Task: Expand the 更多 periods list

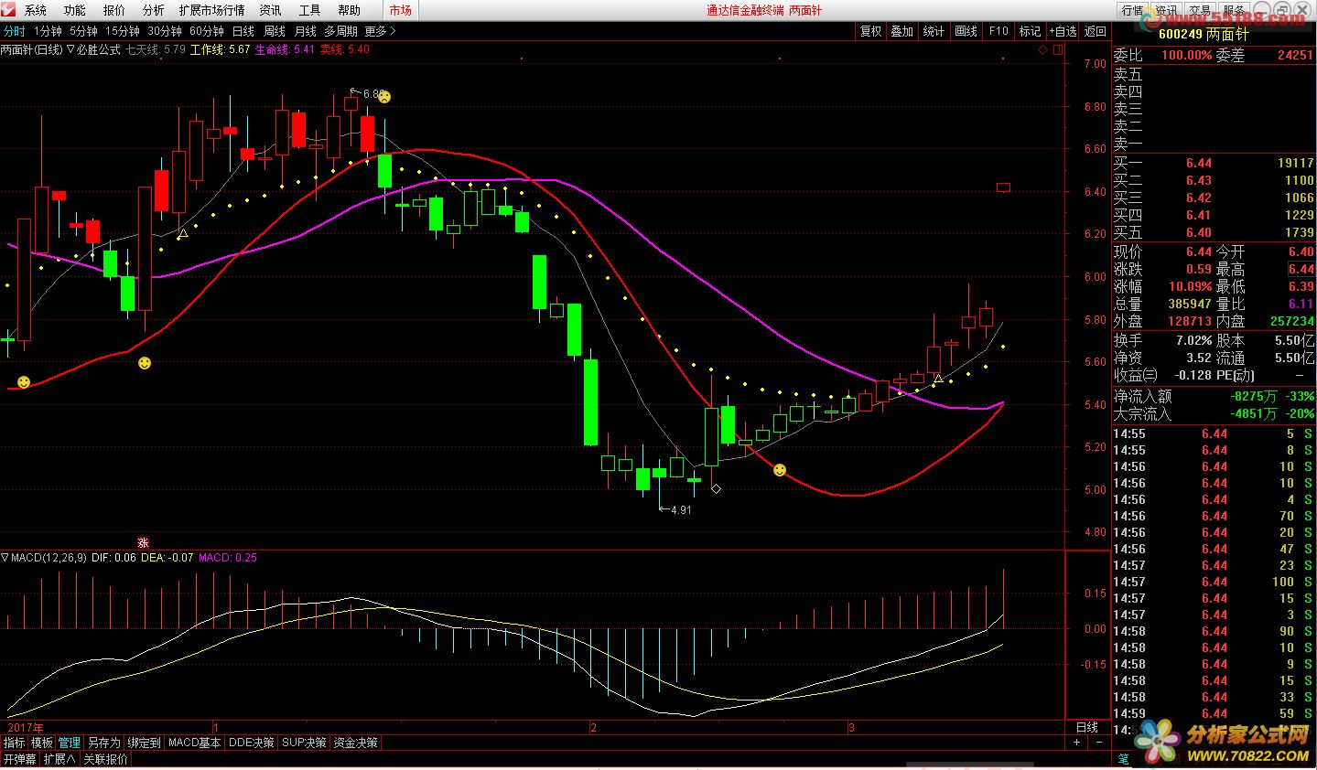Action: [380, 31]
